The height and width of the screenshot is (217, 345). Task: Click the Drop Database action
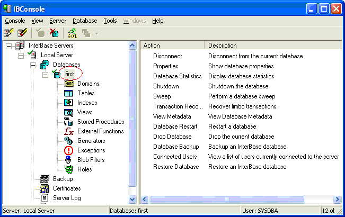click(172, 137)
